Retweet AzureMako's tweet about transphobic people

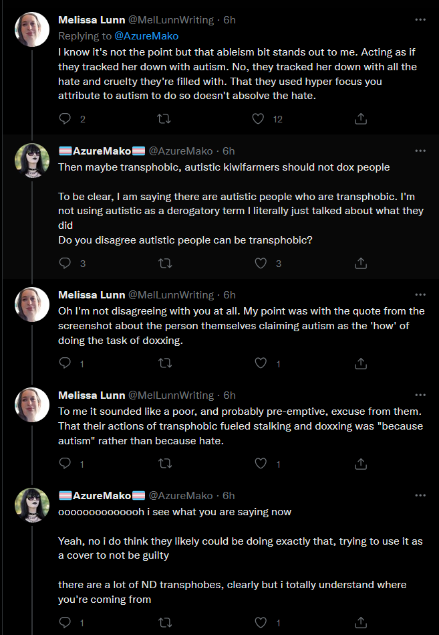165,263
